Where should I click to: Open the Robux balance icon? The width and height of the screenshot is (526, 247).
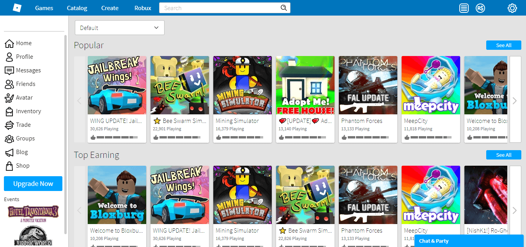(480, 8)
